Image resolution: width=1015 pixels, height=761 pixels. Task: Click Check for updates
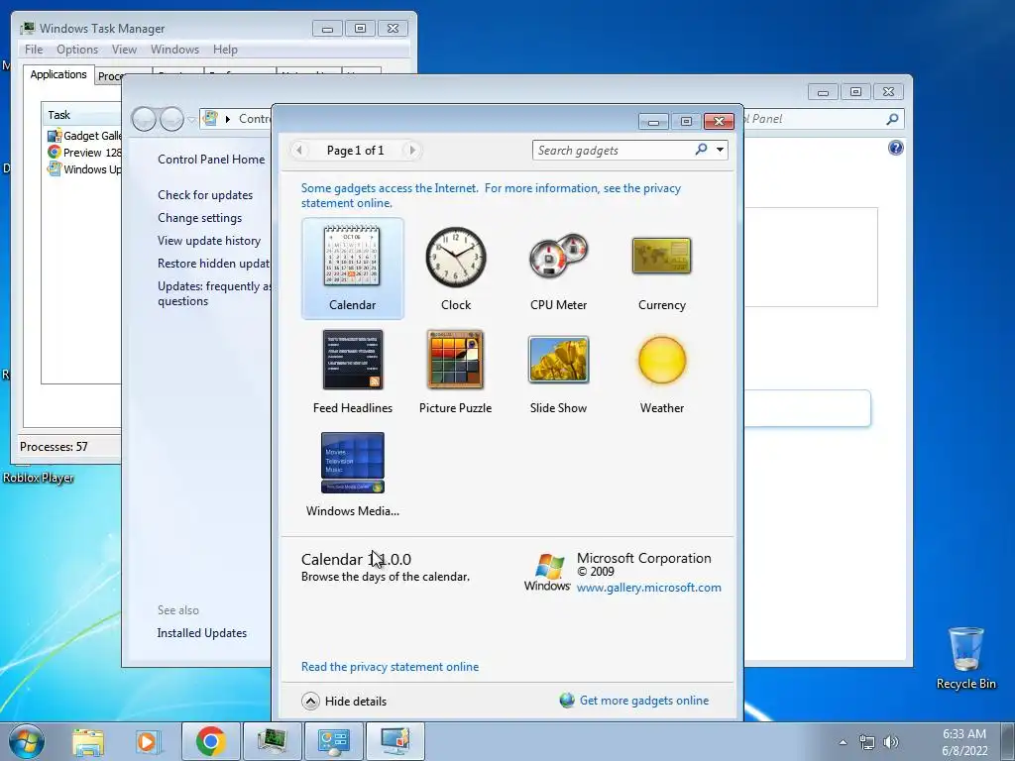[x=205, y=195]
